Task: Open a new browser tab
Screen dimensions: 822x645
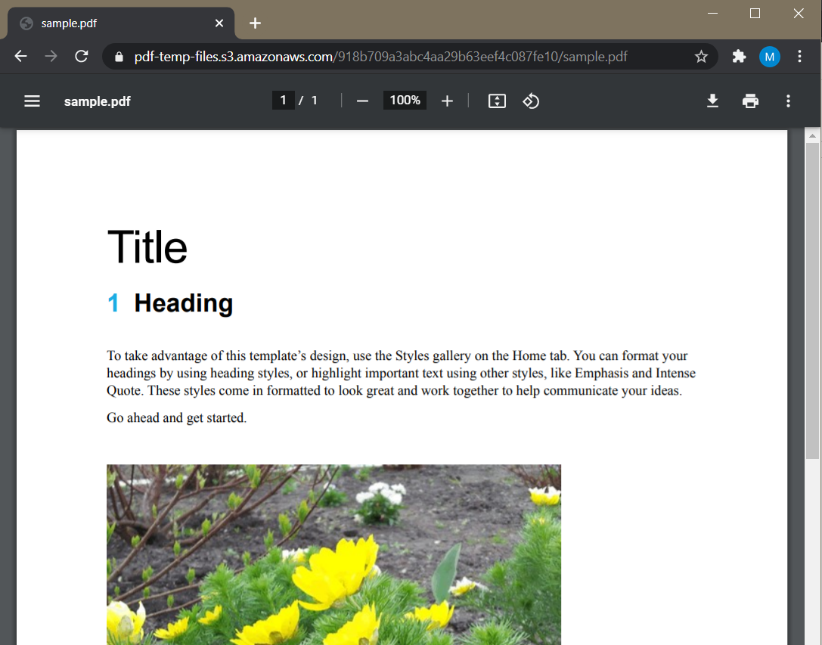Action: click(255, 23)
